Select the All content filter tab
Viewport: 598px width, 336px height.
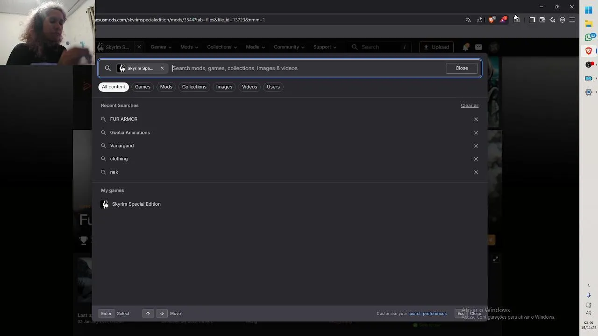114,87
